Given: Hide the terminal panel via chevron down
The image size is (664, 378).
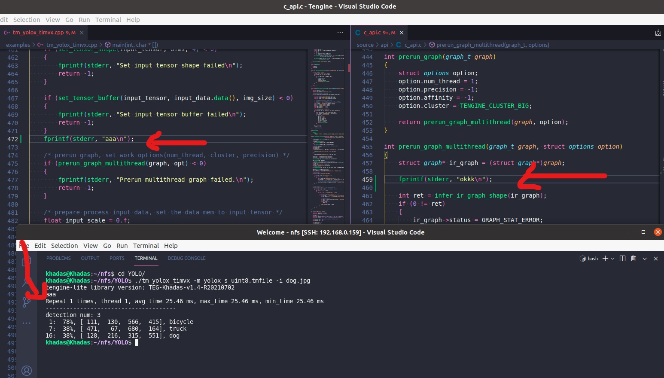Looking at the screenshot, I should tap(645, 258).
